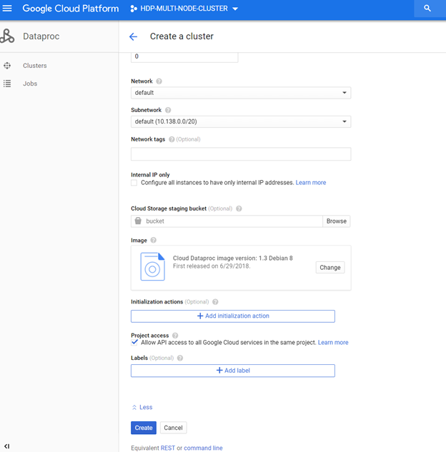Open help icon beside Project access
446x452 pixels.
(x=175, y=336)
